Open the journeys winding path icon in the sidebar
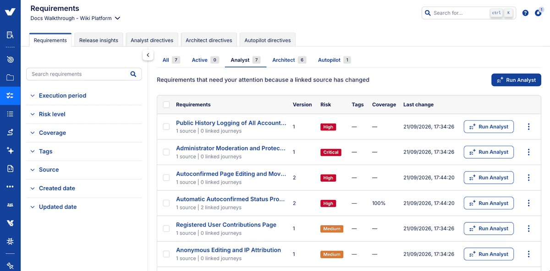The image size is (550, 271). tap(10, 132)
